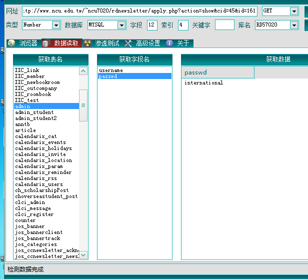Select the jos_ccnewsletter_newsl table

coord(47,256)
